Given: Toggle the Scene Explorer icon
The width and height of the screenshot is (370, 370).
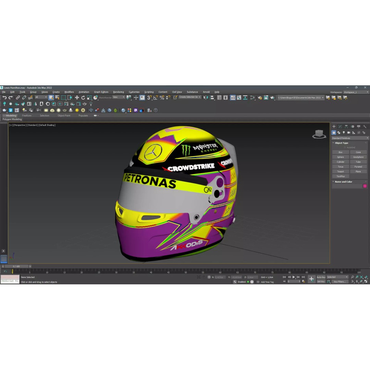Looking at the screenshot, I should [x=220, y=97].
